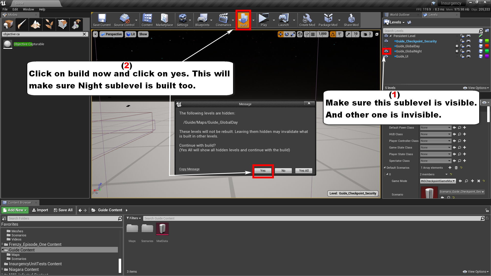Click the Build toolbar icon

pos(243,20)
